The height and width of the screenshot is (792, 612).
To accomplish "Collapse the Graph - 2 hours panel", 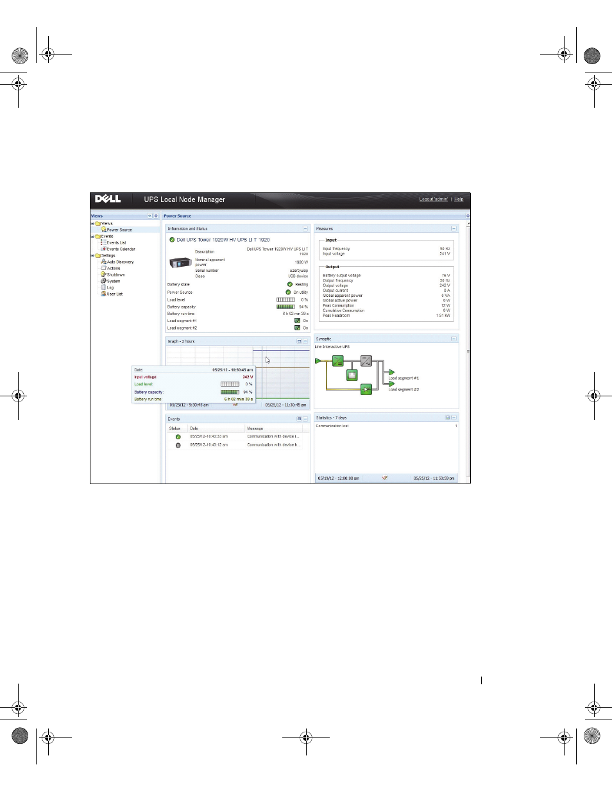I will (305, 341).
